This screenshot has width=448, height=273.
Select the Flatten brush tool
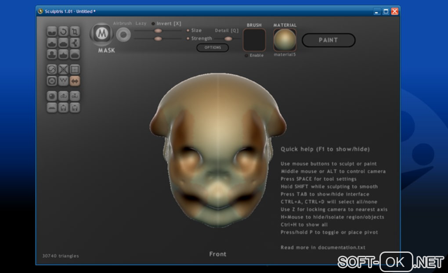click(x=63, y=43)
